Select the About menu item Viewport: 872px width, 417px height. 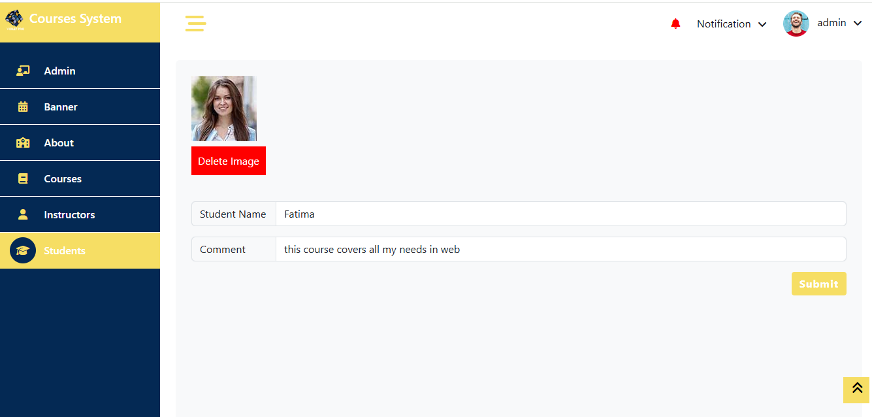(x=59, y=143)
